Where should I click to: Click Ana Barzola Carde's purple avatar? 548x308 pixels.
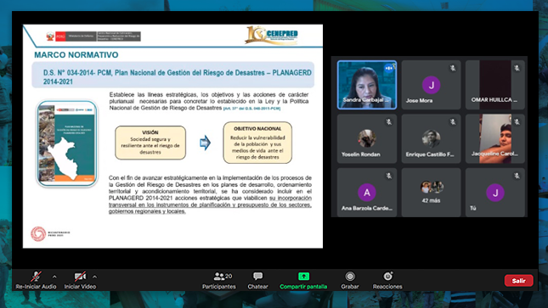pyautogui.click(x=367, y=192)
